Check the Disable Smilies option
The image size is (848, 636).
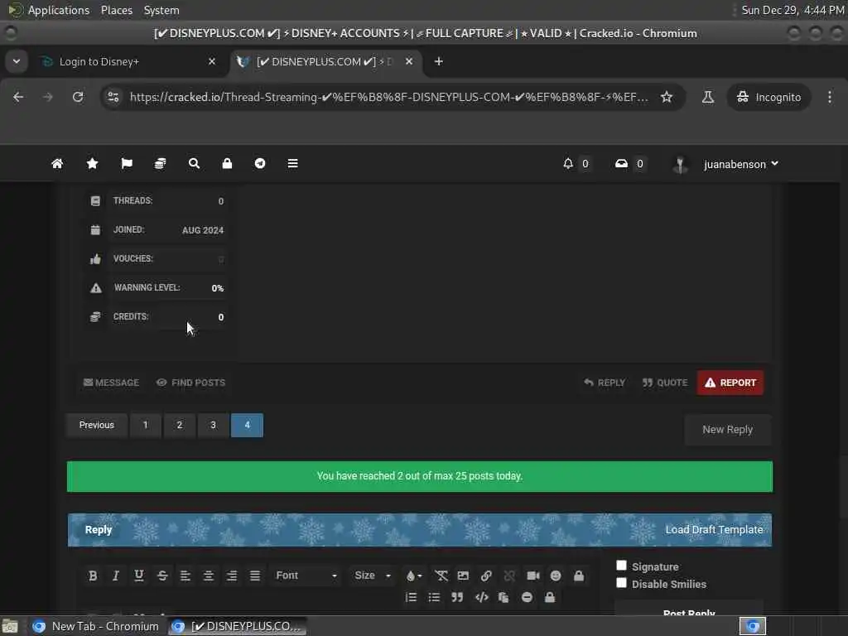[x=621, y=582]
